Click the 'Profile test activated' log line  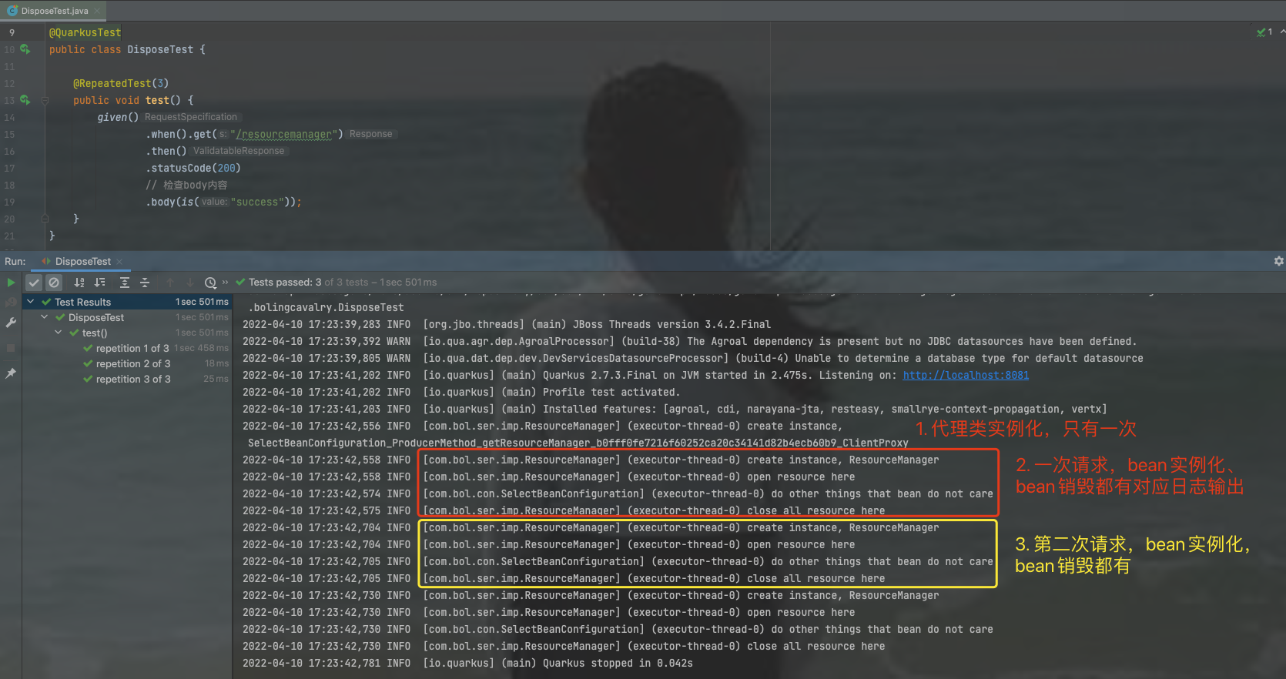(461, 392)
